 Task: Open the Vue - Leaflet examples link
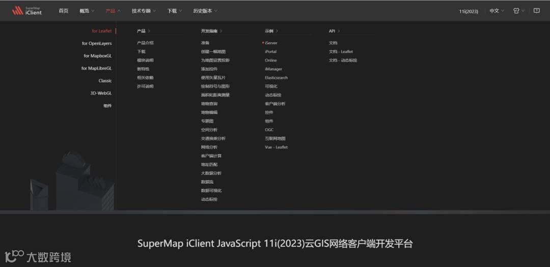click(x=276, y=147)
